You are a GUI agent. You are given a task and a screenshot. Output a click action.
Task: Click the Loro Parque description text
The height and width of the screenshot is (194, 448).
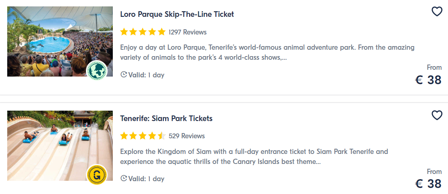coord(267,53)
